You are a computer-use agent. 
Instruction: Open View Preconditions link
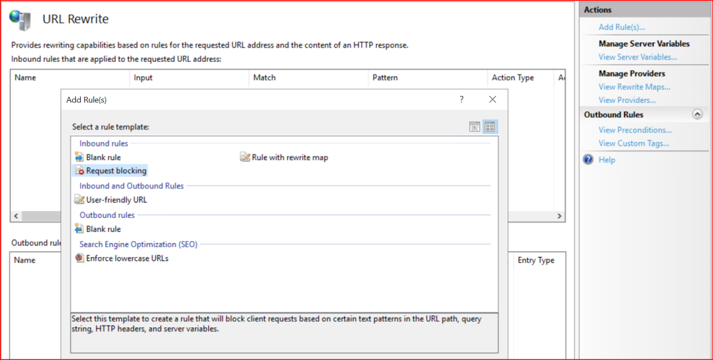[635, 130]
